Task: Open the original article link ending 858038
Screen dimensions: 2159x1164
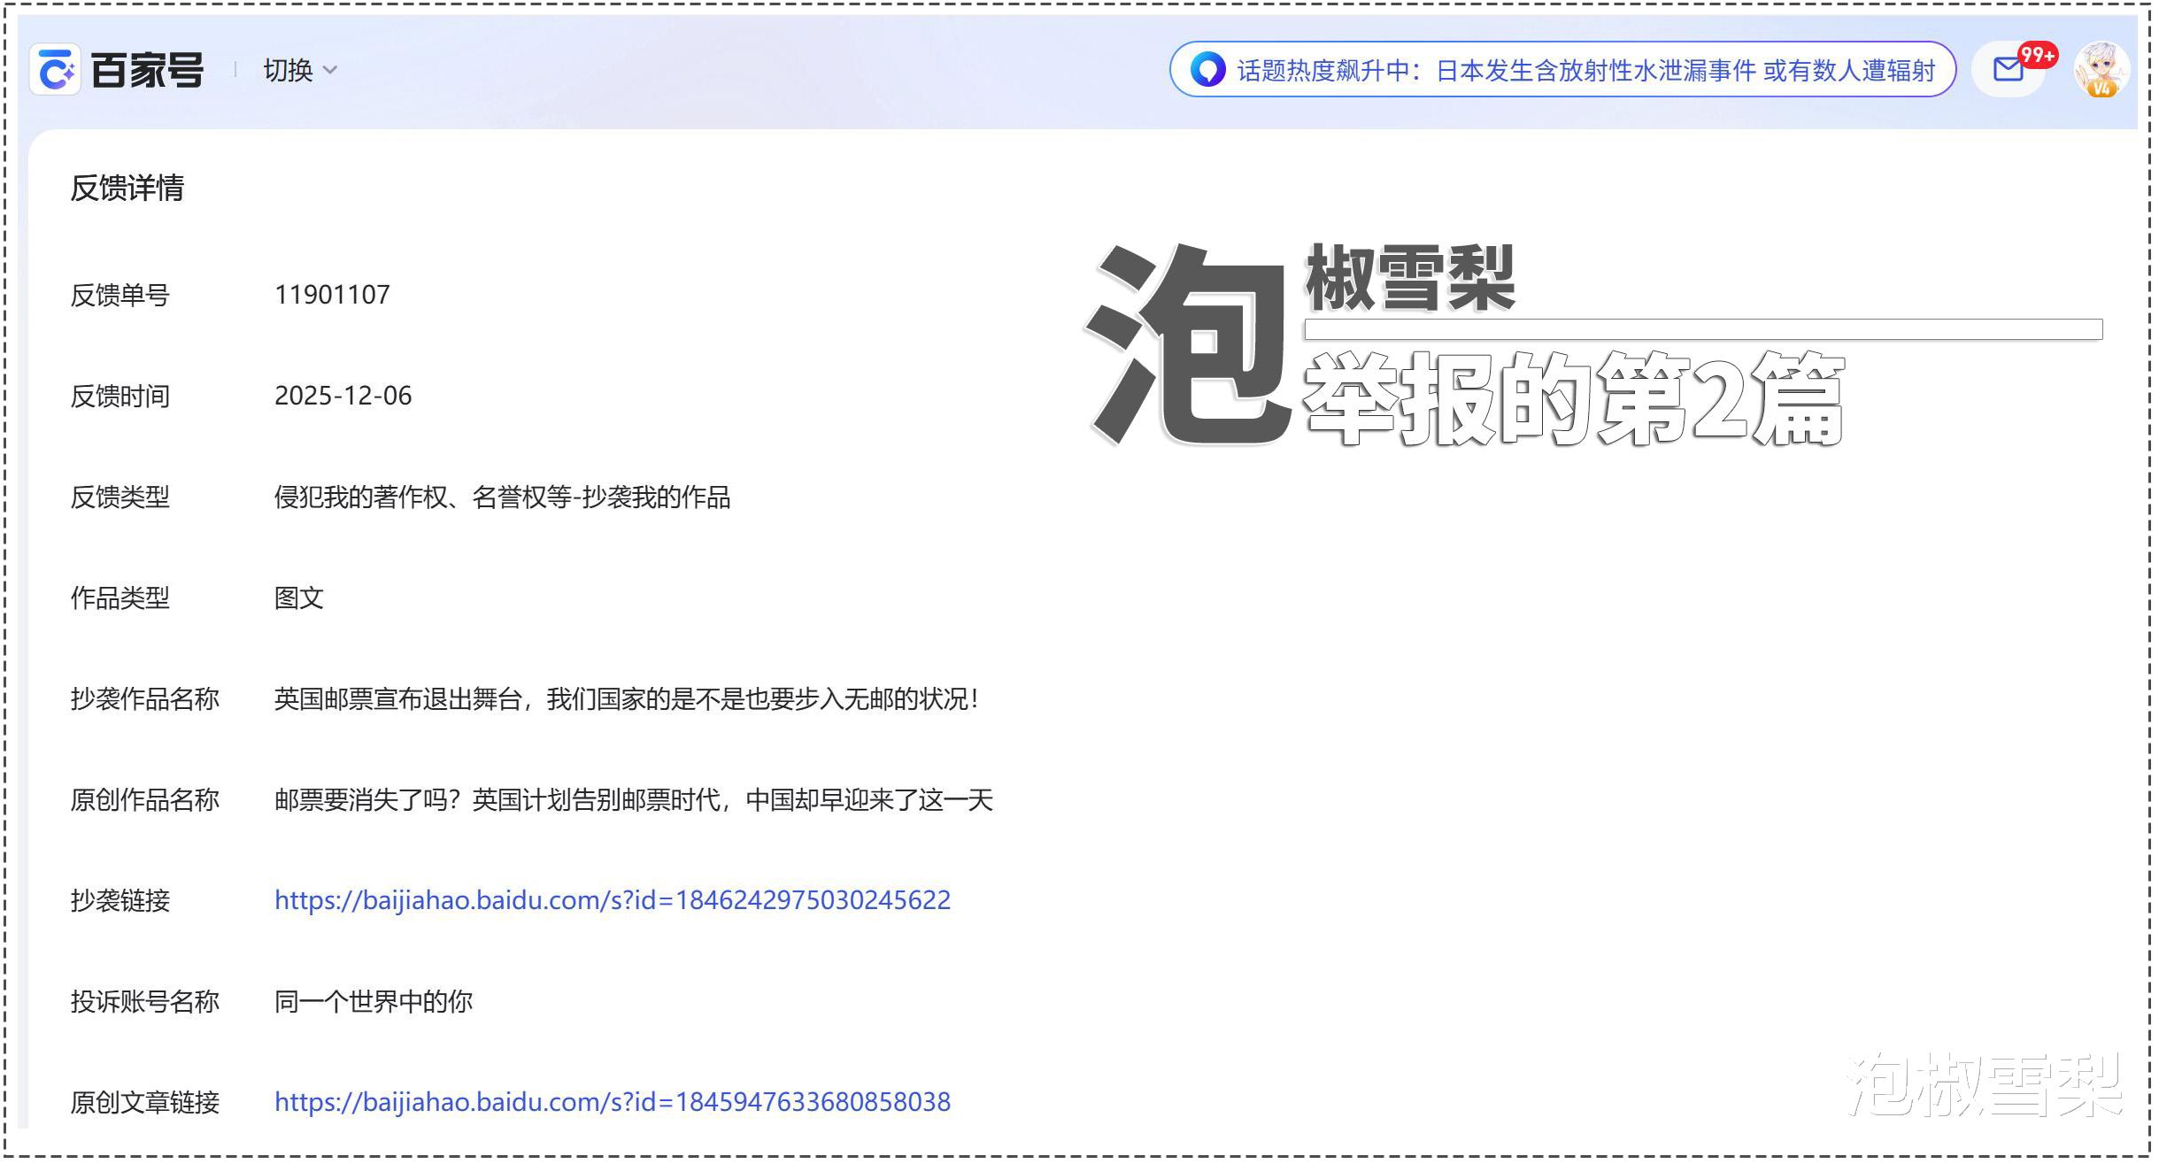Action: coord(612,1102)
